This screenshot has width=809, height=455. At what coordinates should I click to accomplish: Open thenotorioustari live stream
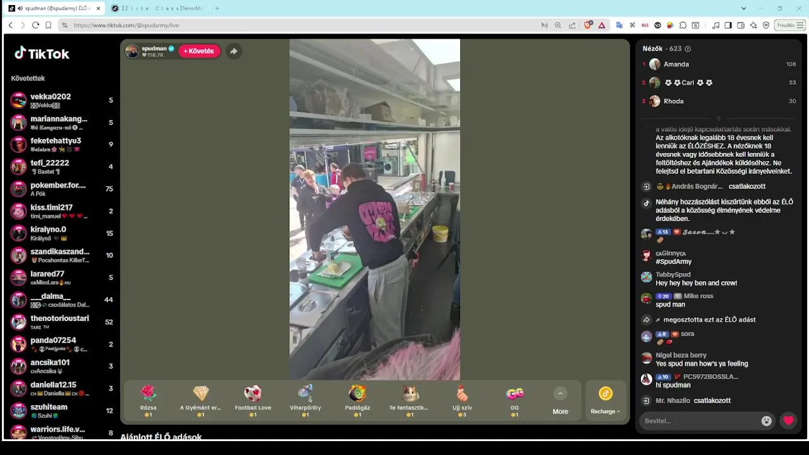point(63,322)
